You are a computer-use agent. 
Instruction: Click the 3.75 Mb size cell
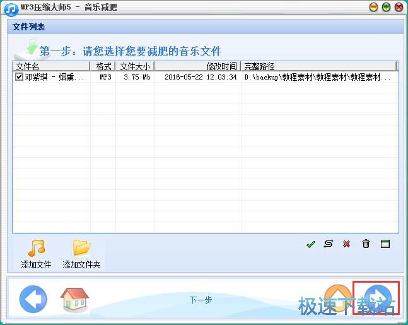[x=137, y=77]
